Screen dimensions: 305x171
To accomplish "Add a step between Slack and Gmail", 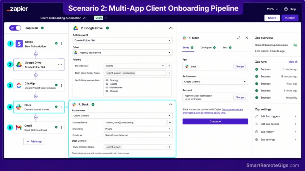I will tap(36, 118).
